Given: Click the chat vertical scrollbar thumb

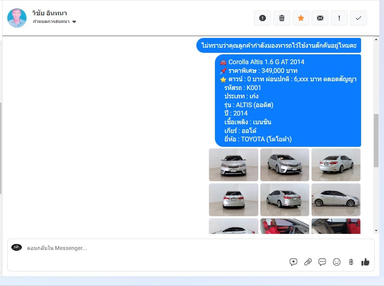Looking at the screenshot, I should coord(376,141).
